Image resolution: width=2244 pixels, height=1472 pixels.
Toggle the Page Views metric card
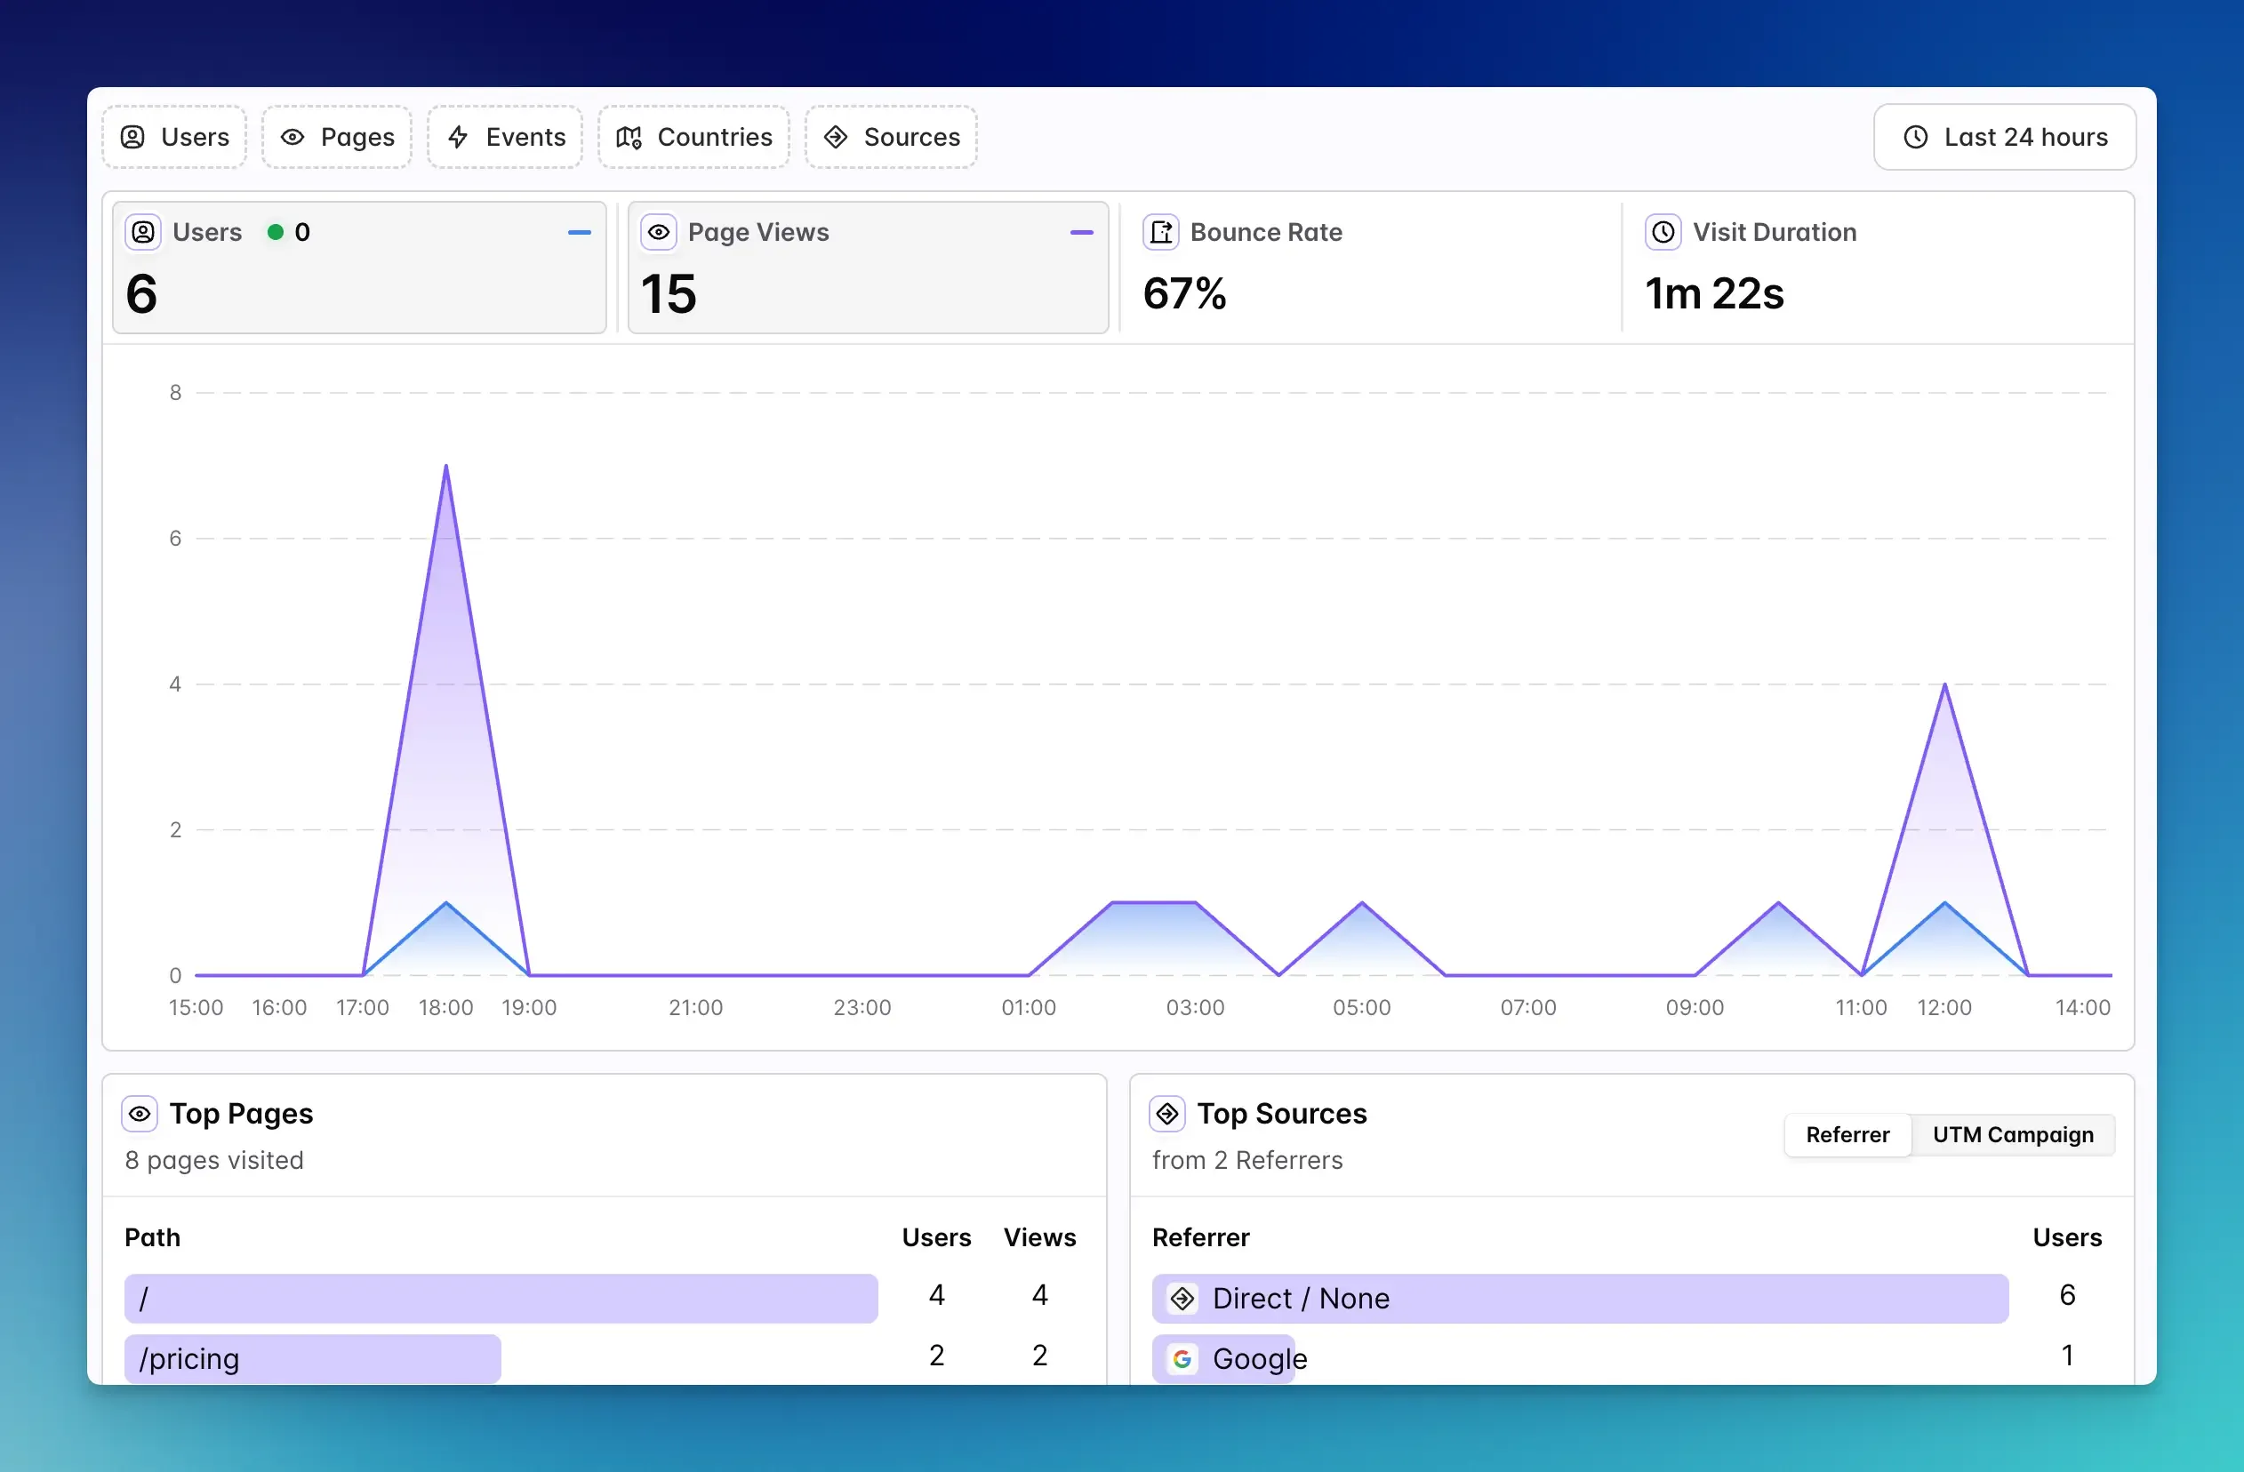tap(868, 268)
